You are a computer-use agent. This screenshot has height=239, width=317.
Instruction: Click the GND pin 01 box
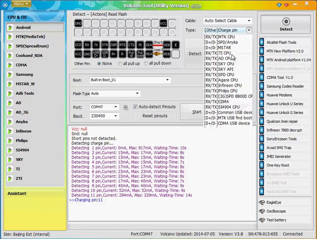click(x=78, y=24)
